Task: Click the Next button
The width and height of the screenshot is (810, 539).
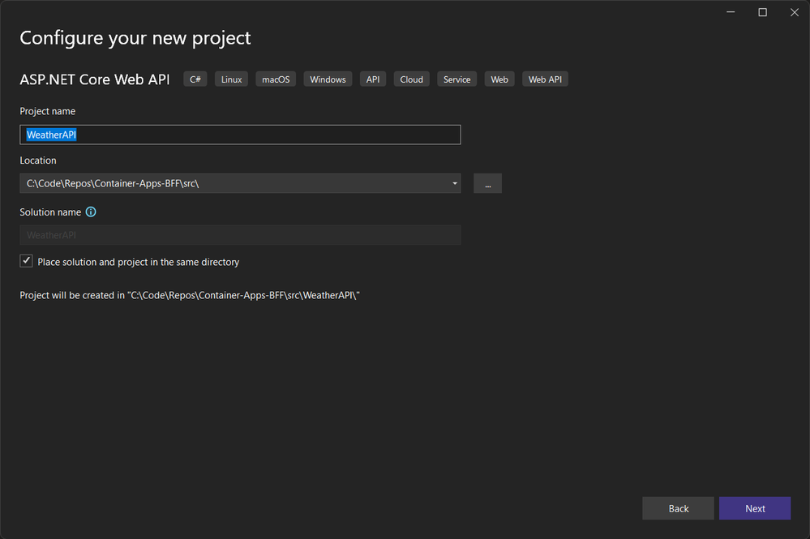Action: 755,508
